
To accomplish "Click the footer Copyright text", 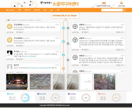I will pos(55,105).
